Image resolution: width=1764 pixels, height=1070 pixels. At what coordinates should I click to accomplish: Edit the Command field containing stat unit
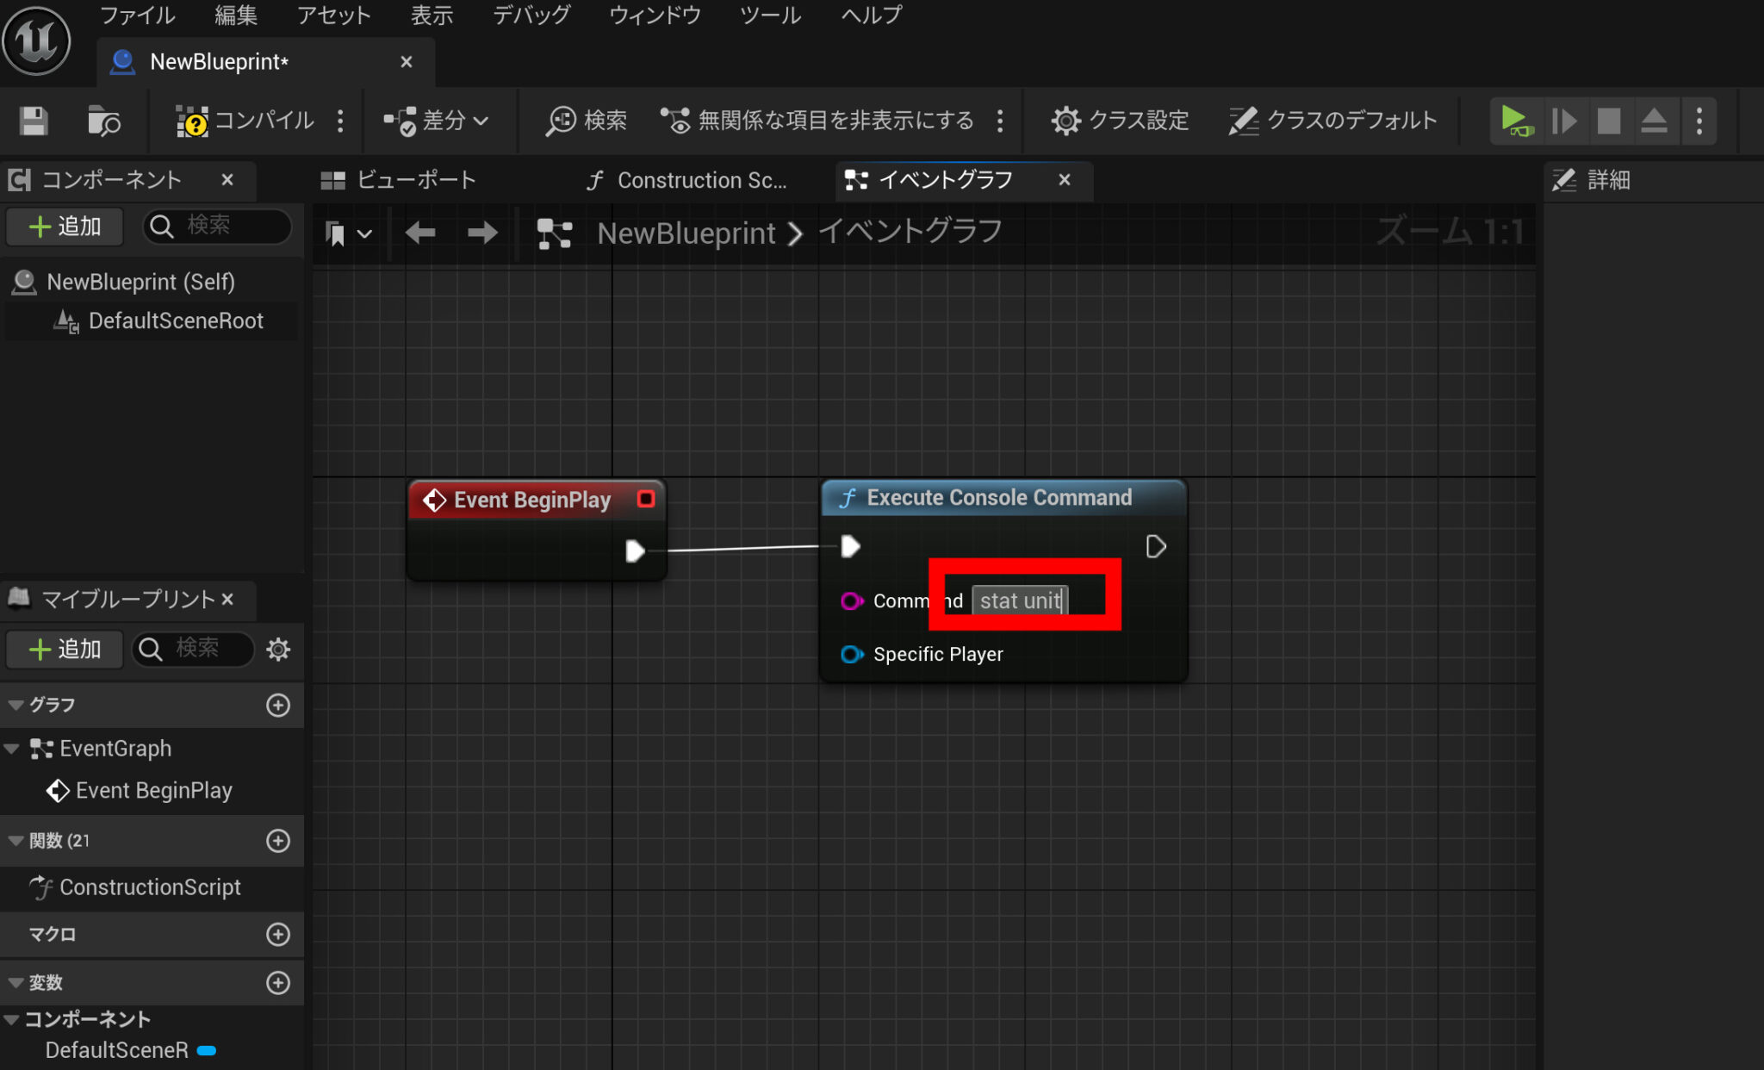[1020, 600]
